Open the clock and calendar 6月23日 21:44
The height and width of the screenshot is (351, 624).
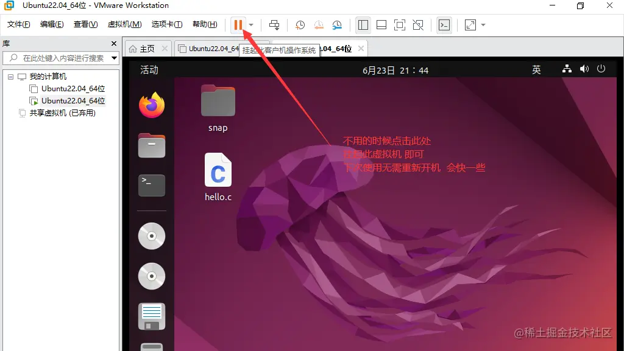tap(395, 71)
